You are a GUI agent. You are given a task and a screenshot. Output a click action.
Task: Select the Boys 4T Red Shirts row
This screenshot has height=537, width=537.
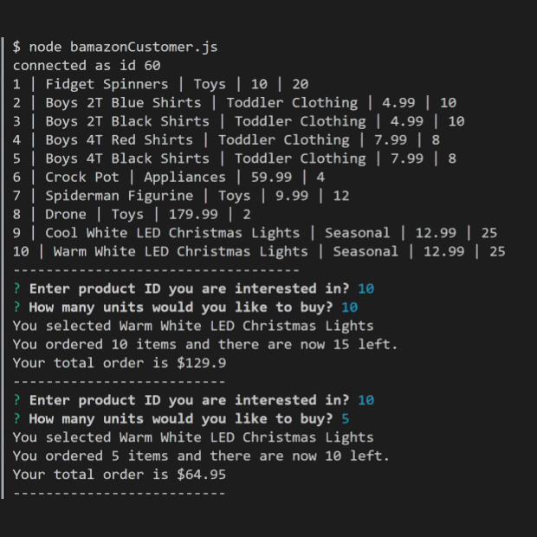pos(226,139)
